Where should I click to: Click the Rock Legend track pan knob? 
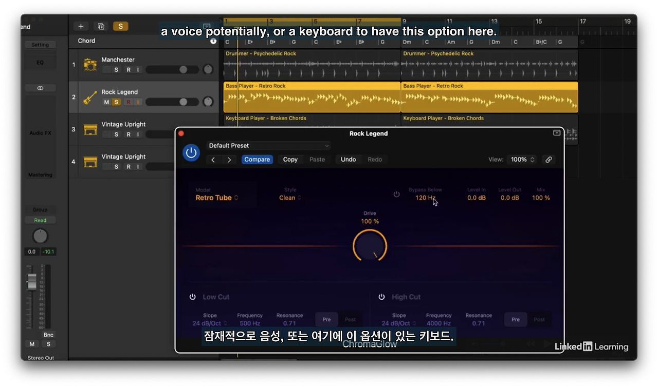coord(208,102)
